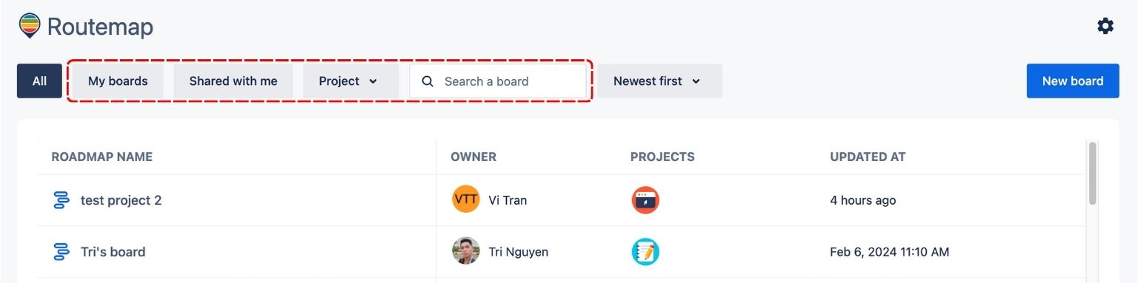Click the roadmap icon beside Tri's board
Screen dimensions: 1138x283
coord(61,252)
